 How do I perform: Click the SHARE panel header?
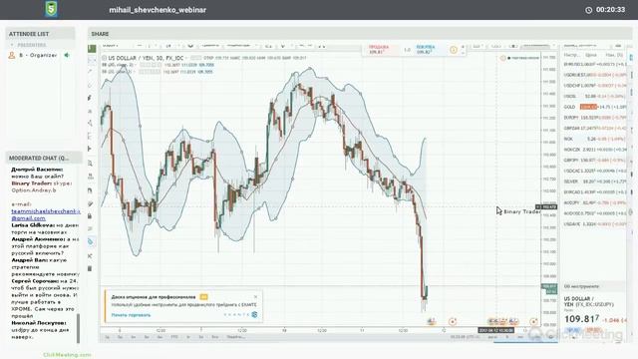coord(360,34)
